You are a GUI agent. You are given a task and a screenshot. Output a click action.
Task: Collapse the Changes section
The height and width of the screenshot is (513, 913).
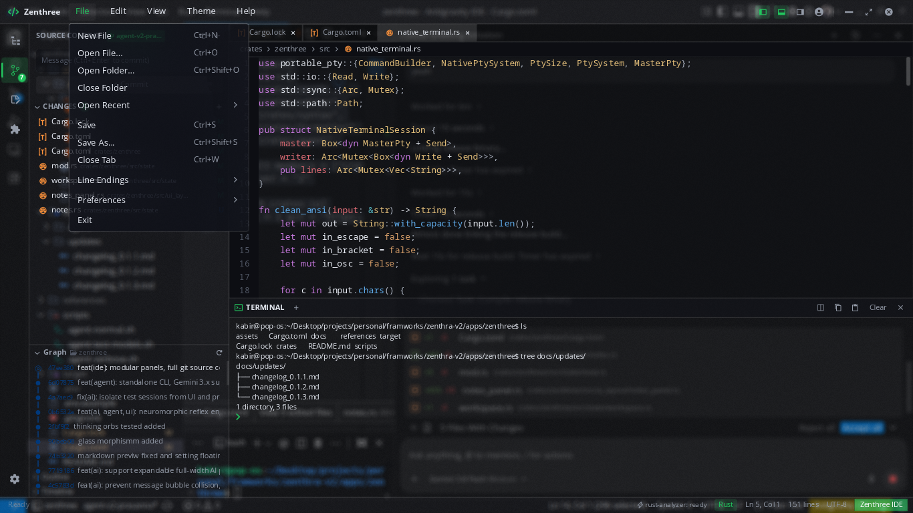[x=37, y=106]
